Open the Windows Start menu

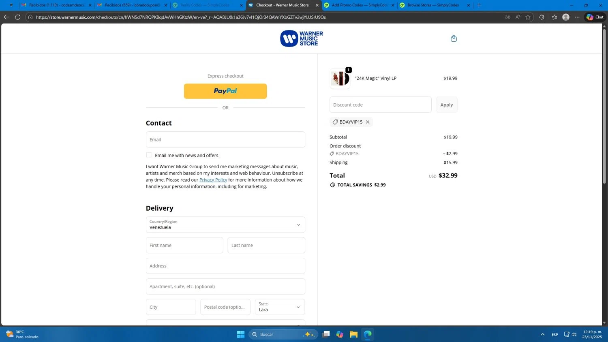(x=241, y=334)
